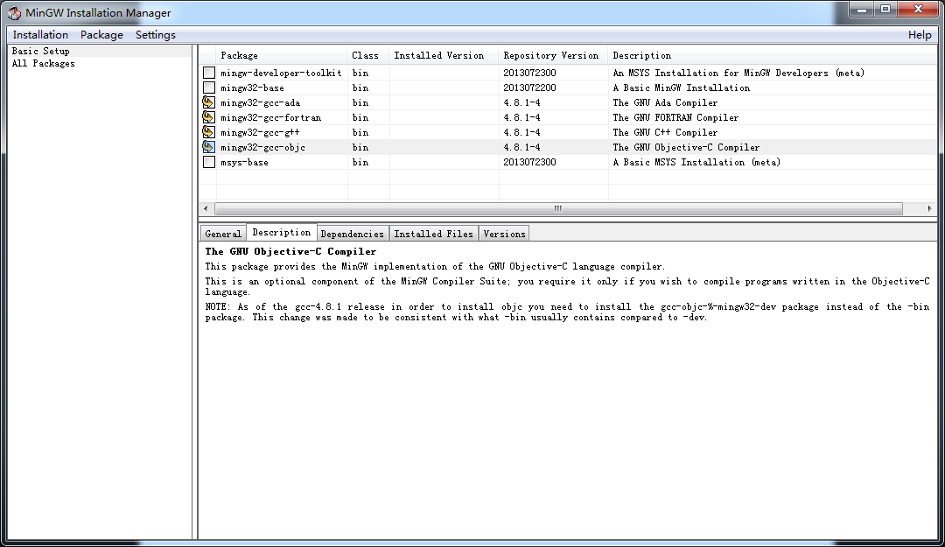Image resolution: width=945 pixels, height=547 pixels.
Task: Open the Help menu
Action: tap(920, 35)
